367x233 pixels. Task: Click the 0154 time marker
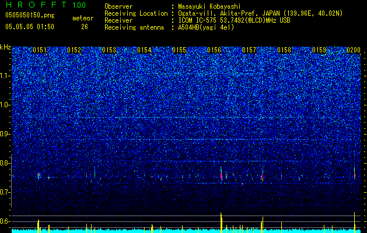click(144, 50)
